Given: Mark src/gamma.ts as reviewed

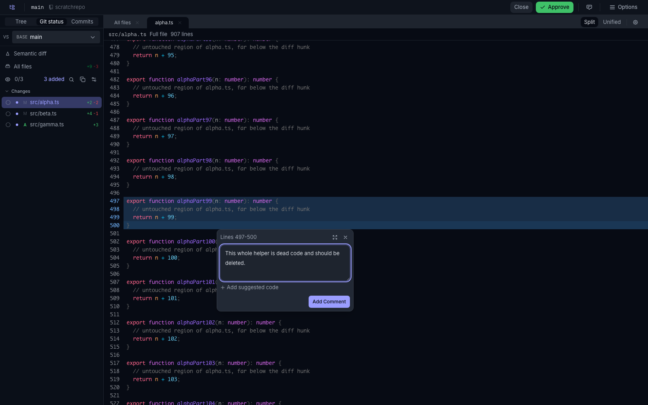Looking at the screenshot, I should 8,125.
